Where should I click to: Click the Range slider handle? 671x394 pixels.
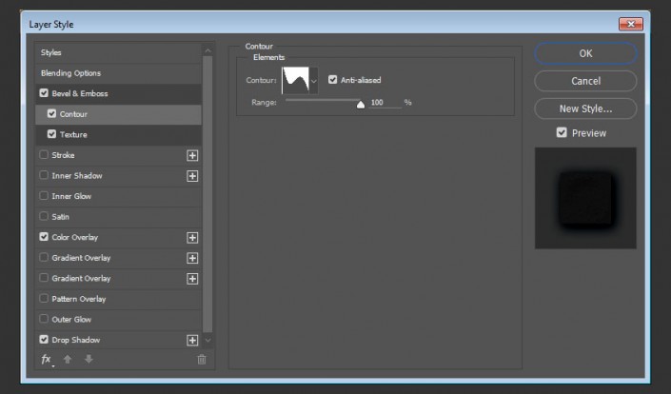tap(361, 105)
